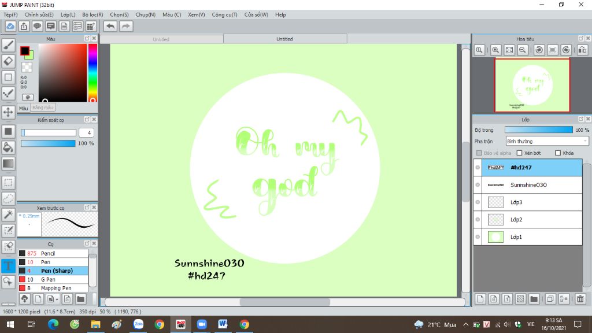592x333 pixels.
Task: Toggle the Khóa checkbox
Action: click(558, 153)
